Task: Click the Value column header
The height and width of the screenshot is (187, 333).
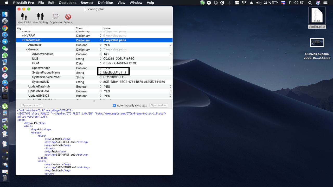Action: pos(137,28)
